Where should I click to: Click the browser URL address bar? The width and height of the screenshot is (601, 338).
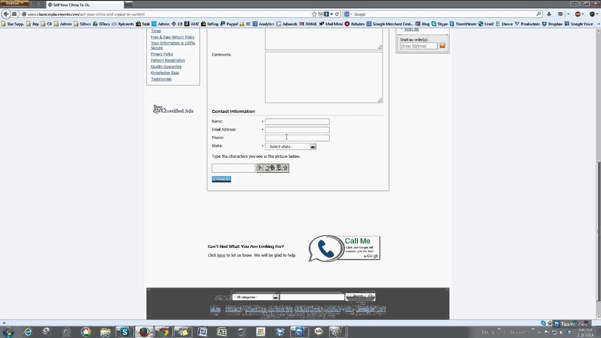pos(169,14)
